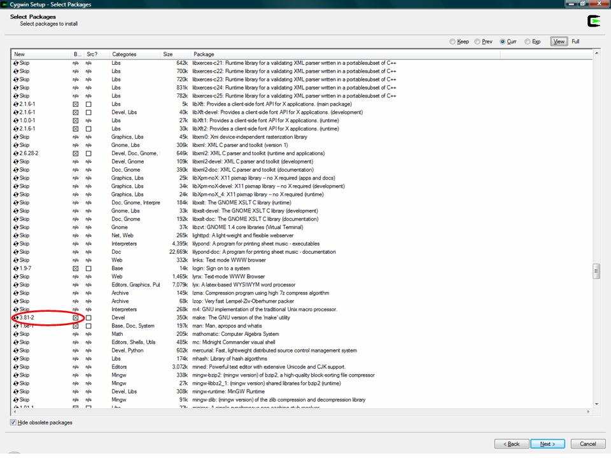The width and height of the screenshot is (611, 458).
Task: Click the cycle icon for the login package
Action: click(x=17, y=268)
